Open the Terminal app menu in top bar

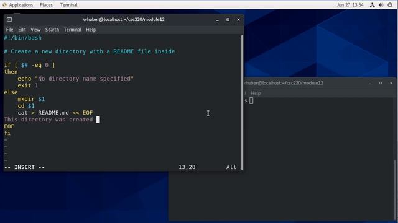[x=69, y=5]
